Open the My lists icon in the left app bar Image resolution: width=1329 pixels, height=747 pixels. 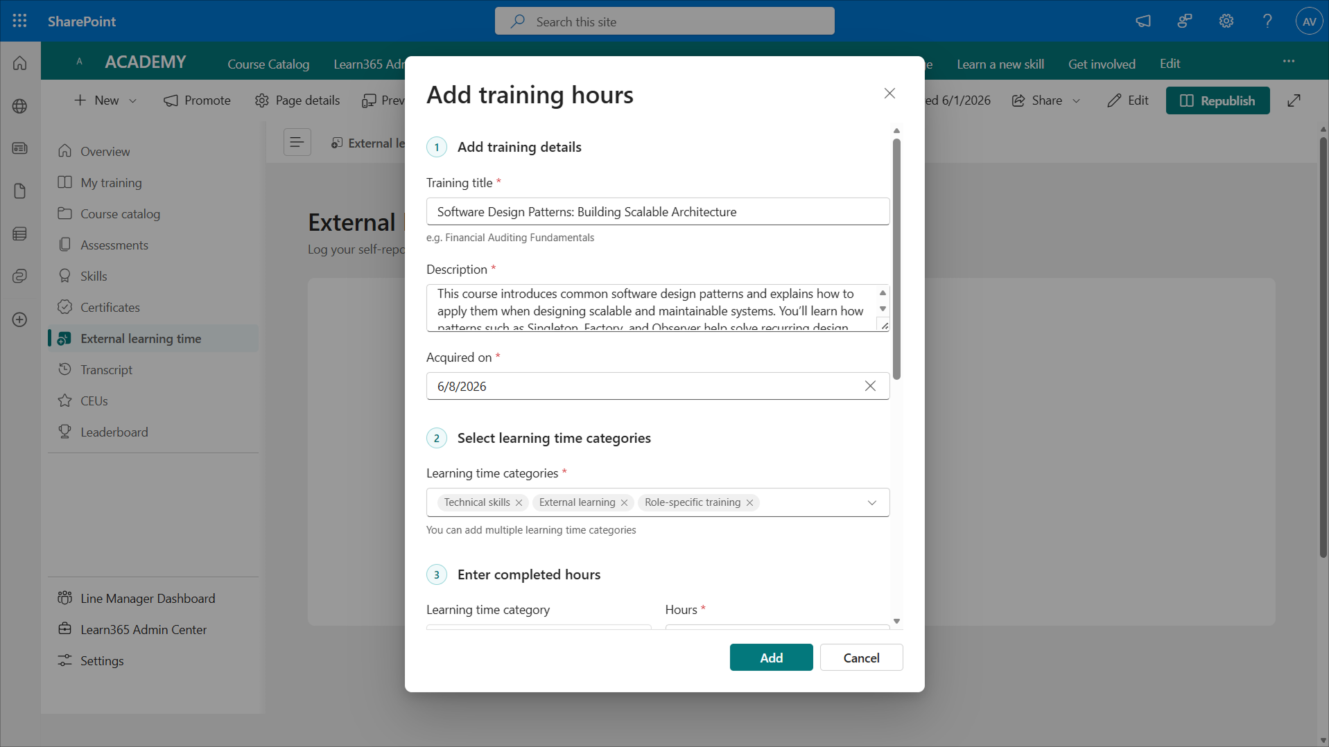(19, 234)
